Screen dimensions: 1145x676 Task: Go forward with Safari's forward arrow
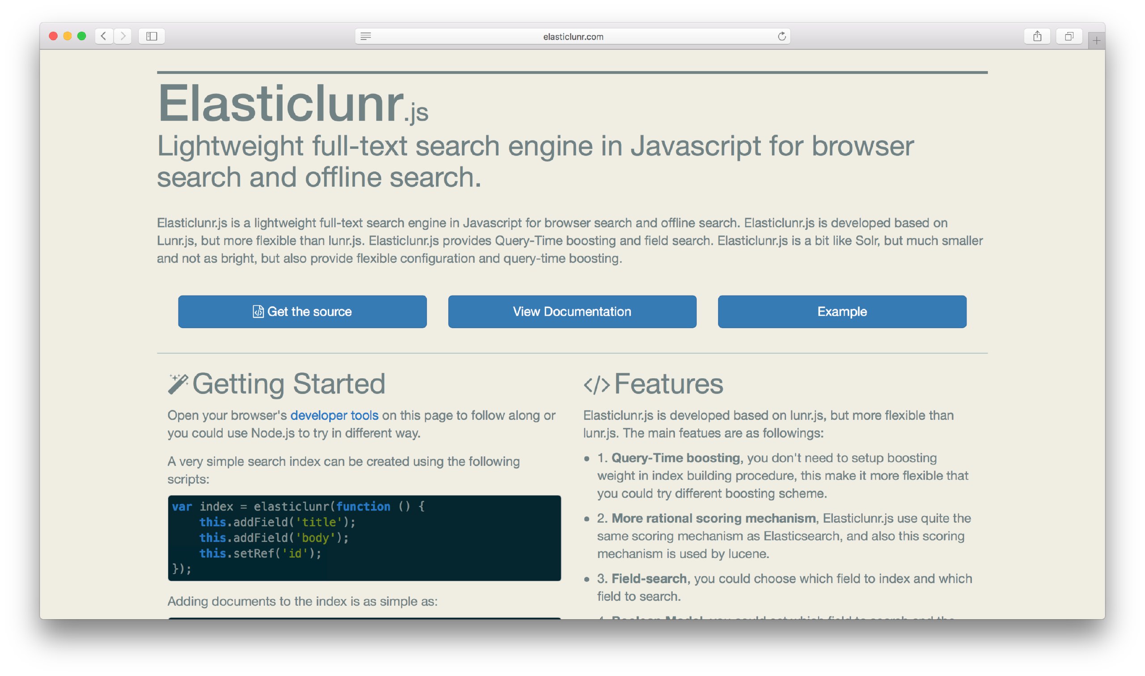[x=123, y=36]
